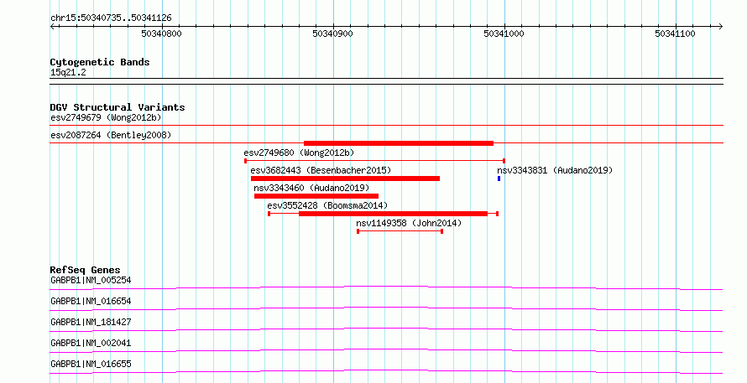
Task: Open gene GABPB1|NM_181427 label
Action: (x=91, y=322)
